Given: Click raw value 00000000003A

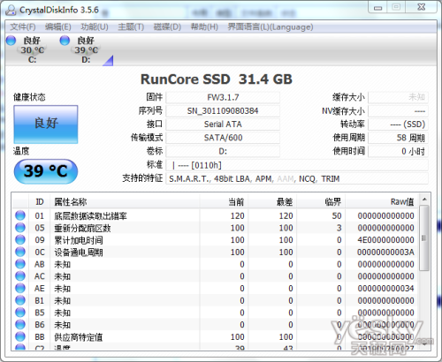Looking at the screenshot, I should point(385,252).
